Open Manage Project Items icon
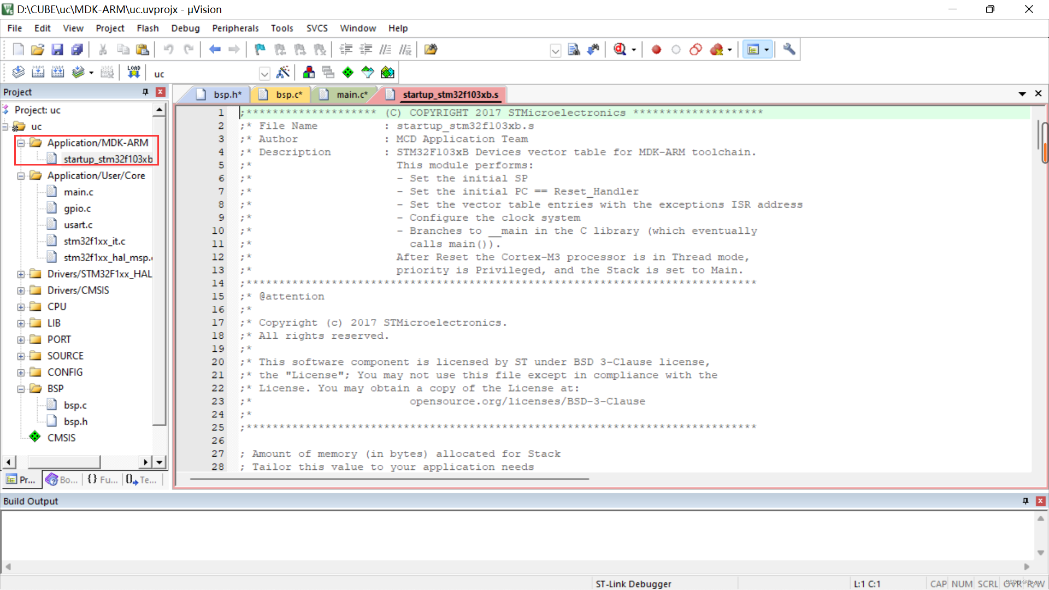 click(309, 72)
